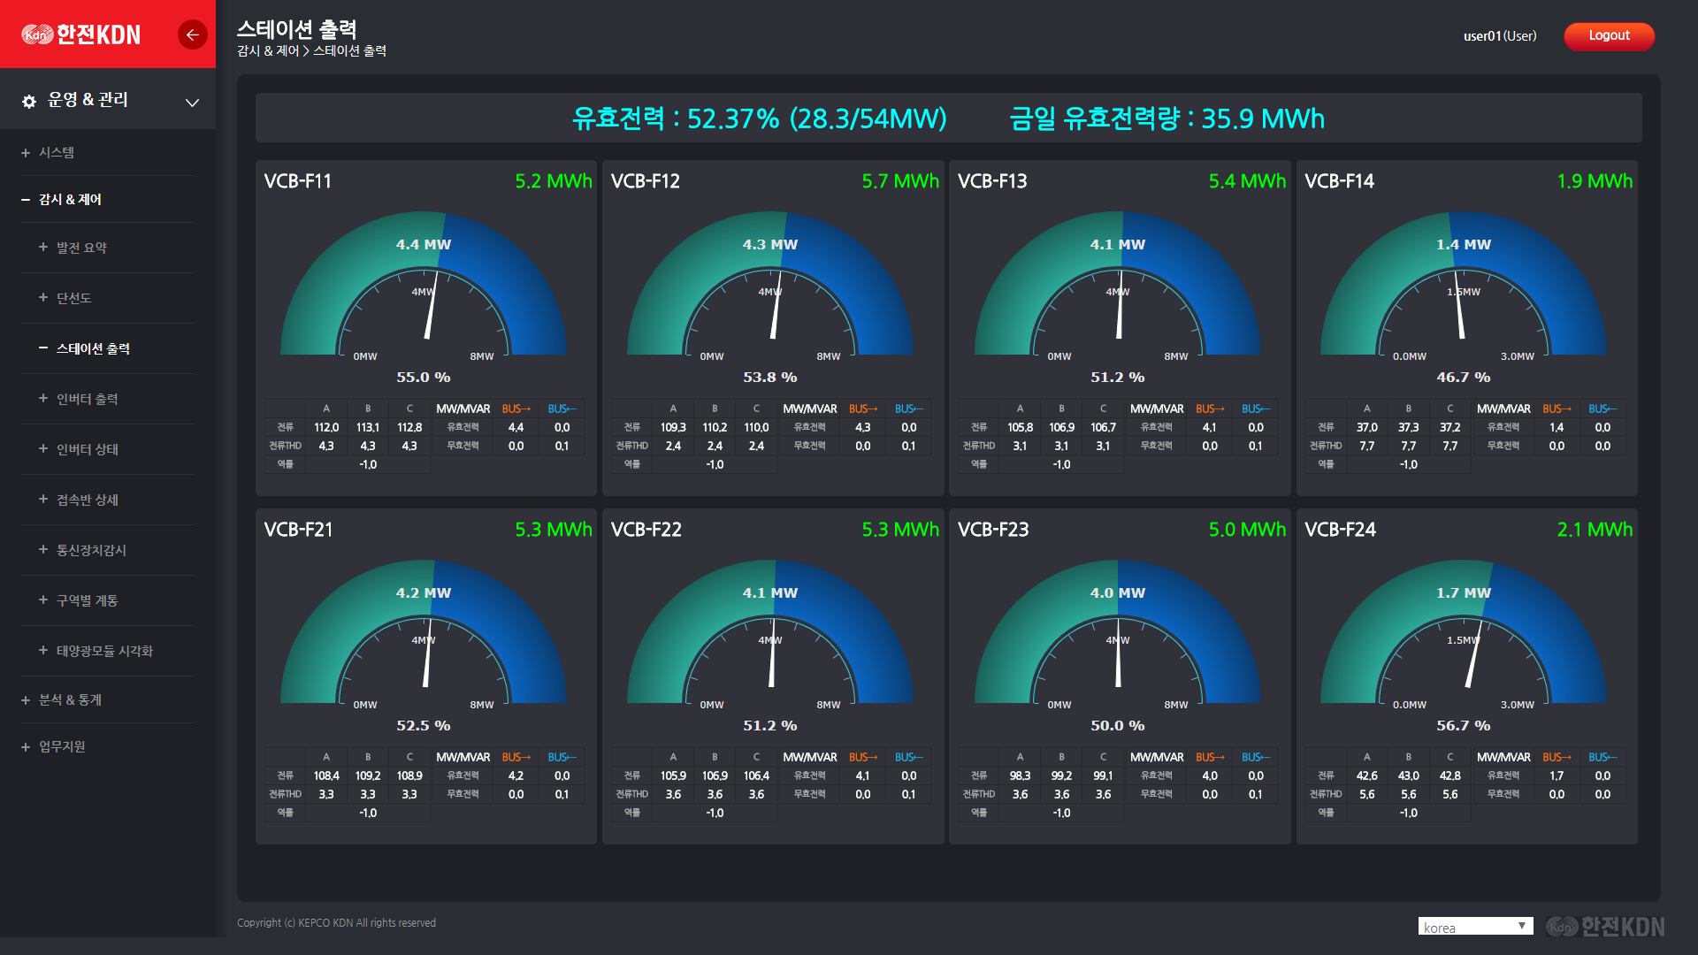Click BUS→ header in VCB-F11 table
1698x955 pixels.
coord(516,409)
